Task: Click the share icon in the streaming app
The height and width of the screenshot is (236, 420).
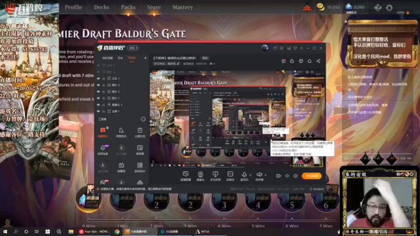Action: (x=318, y=61)
